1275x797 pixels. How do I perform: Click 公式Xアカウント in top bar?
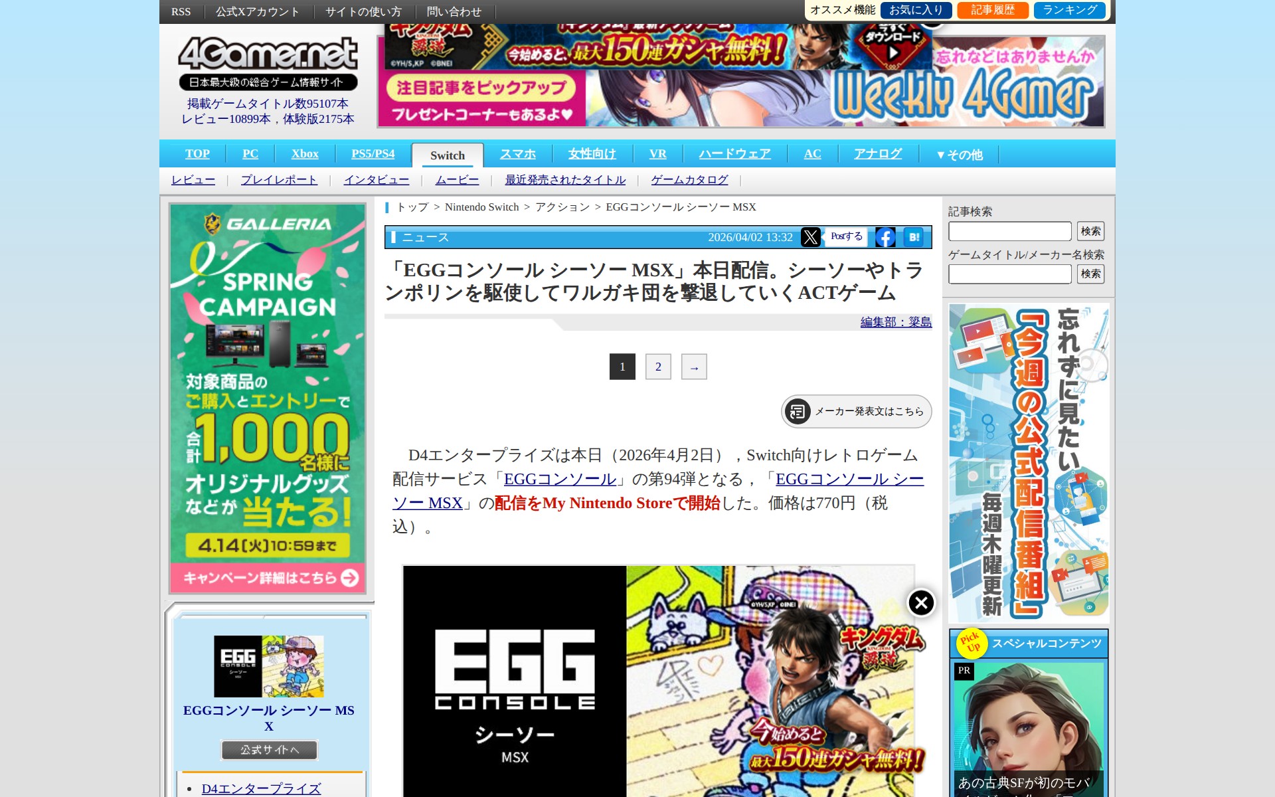[x=258, y=12]
